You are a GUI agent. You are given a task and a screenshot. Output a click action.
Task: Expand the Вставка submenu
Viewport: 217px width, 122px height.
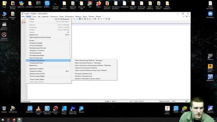(x=49, y=41)
